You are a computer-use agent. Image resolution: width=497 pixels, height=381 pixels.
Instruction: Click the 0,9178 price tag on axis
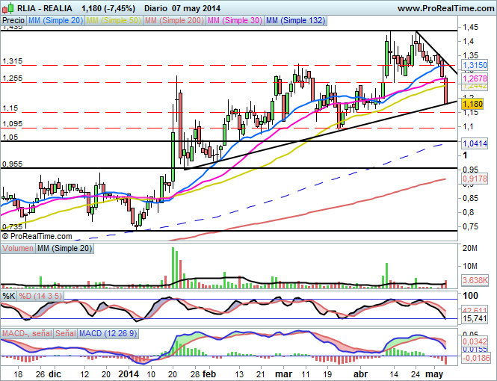tap(472, 179)
